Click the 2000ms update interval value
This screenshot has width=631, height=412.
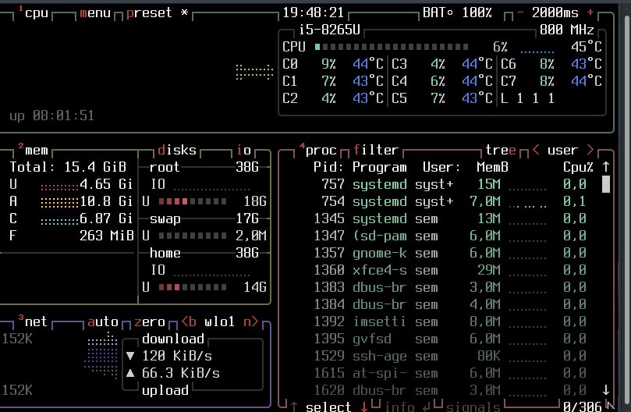[x=555, y=13]
